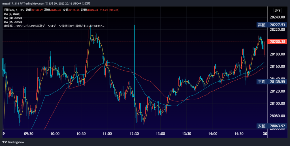Open the TradingView.com link in the header
The width and height of the screenshot is (290, 146).
(x=34, y=3)
